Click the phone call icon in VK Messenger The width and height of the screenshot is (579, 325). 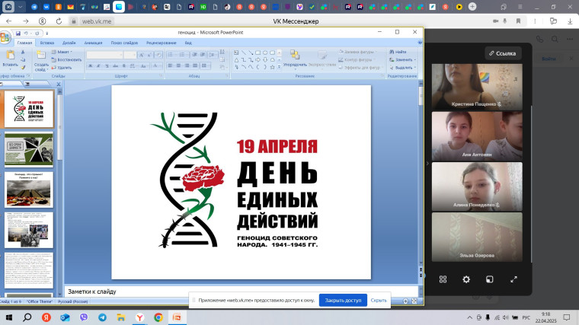[x=539, y=39]
